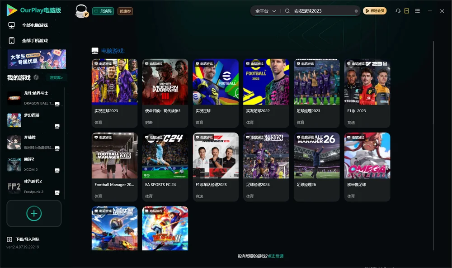Click the 电脑游戏 badge on 实况足球2023 card
This screenshot has width=452, height=268.
pos(103,63)
